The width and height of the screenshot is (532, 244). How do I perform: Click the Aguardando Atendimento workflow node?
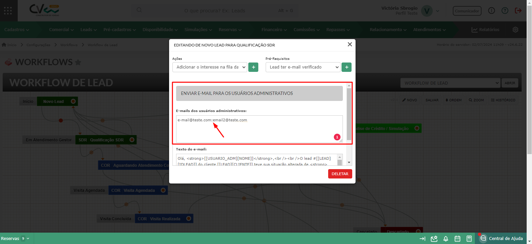[134, 165]
